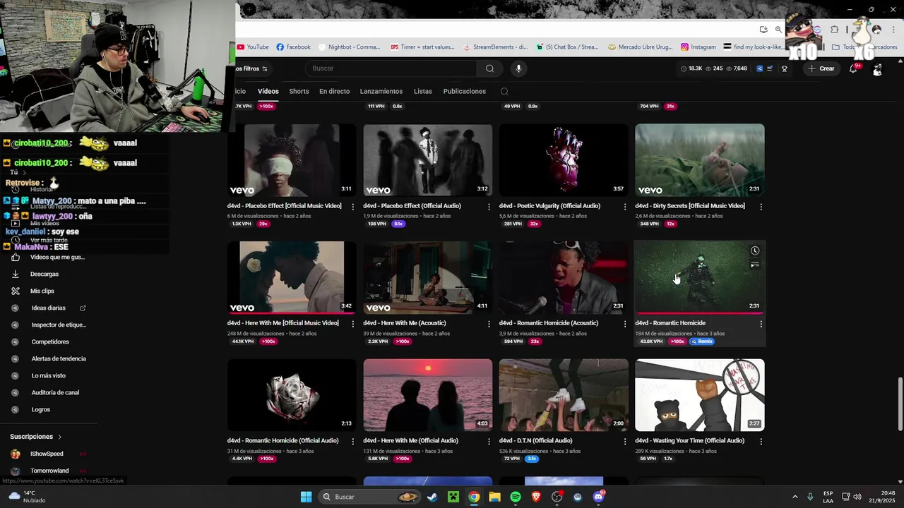This screenshot has width=904, height=508.
Task: Open the Facebook bookmark
Action: (293, 47)
